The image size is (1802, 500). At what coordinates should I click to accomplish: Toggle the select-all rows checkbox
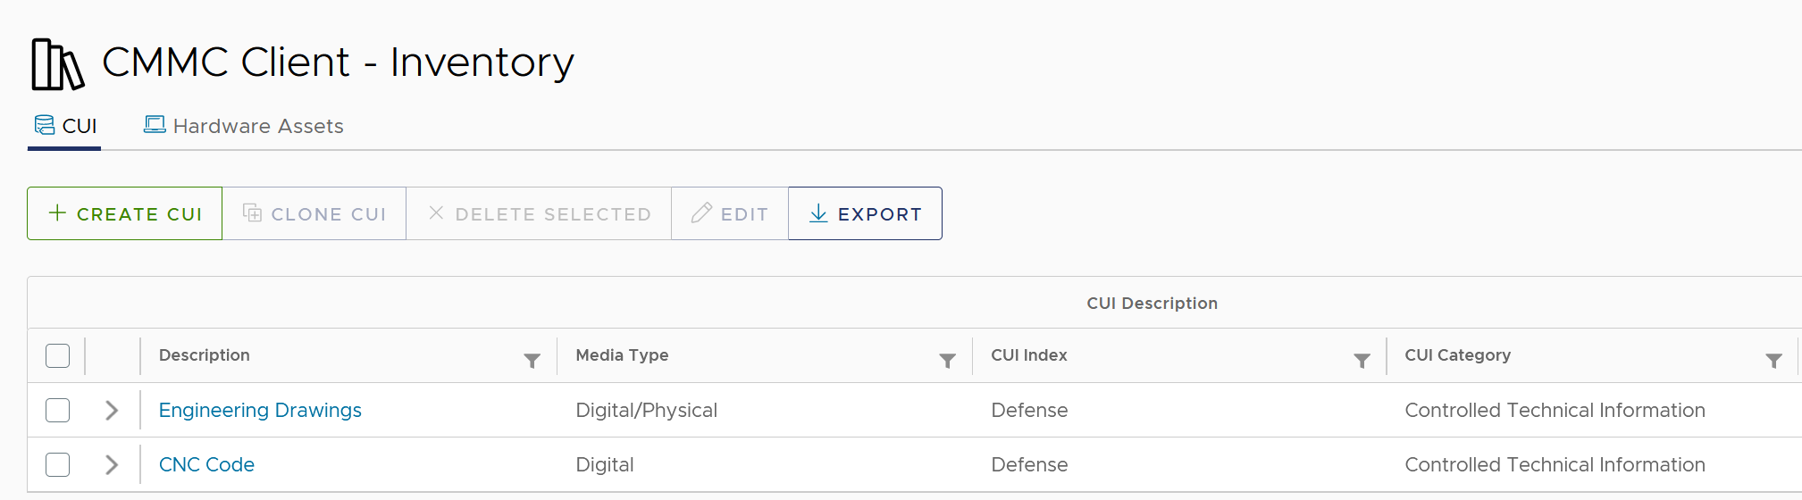click(x=58, y=355)
